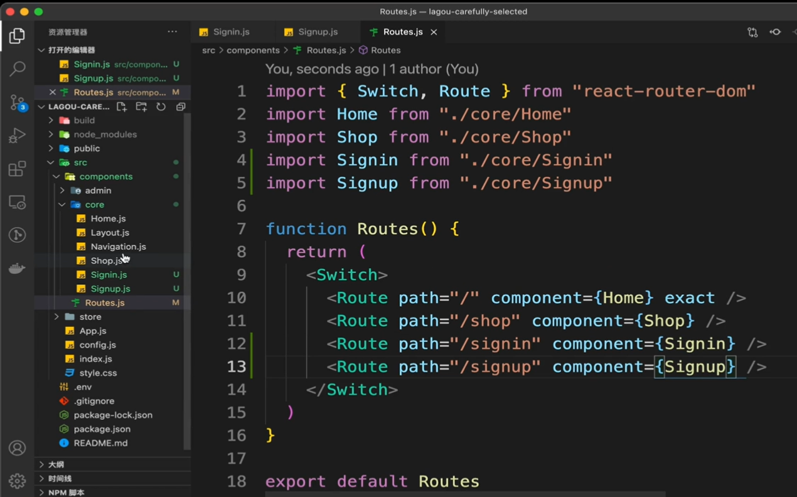
Task: Open the Accounts icon in activity bar
Action: [x=17, y=448]
